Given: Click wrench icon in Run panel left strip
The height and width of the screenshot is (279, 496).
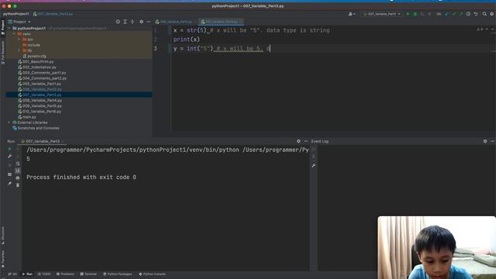Looking at the screenshot, I should pos(9,157).
